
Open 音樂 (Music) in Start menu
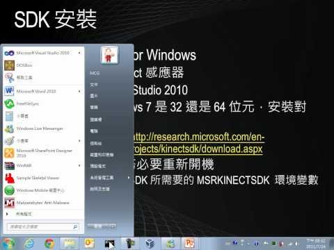94,108
